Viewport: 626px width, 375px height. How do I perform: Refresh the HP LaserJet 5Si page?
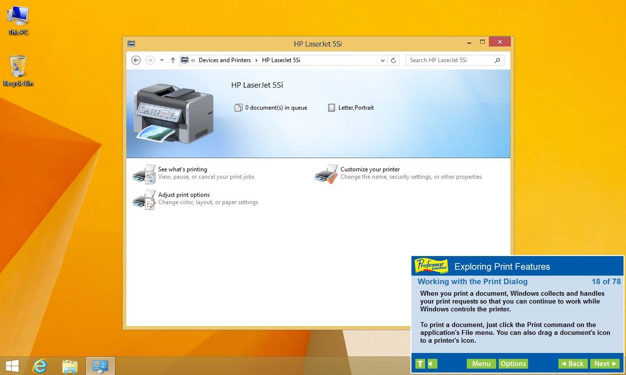pyautogui.click(x=393, y=60)
